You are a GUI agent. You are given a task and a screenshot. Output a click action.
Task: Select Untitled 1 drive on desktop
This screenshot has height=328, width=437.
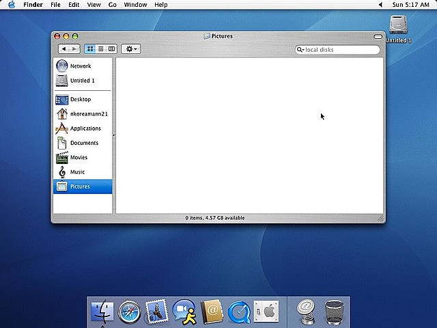(399, 29)
